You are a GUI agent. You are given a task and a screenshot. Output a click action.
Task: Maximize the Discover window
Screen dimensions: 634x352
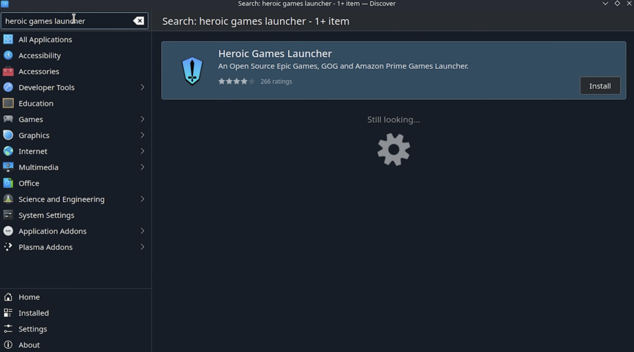coord(618,4)
